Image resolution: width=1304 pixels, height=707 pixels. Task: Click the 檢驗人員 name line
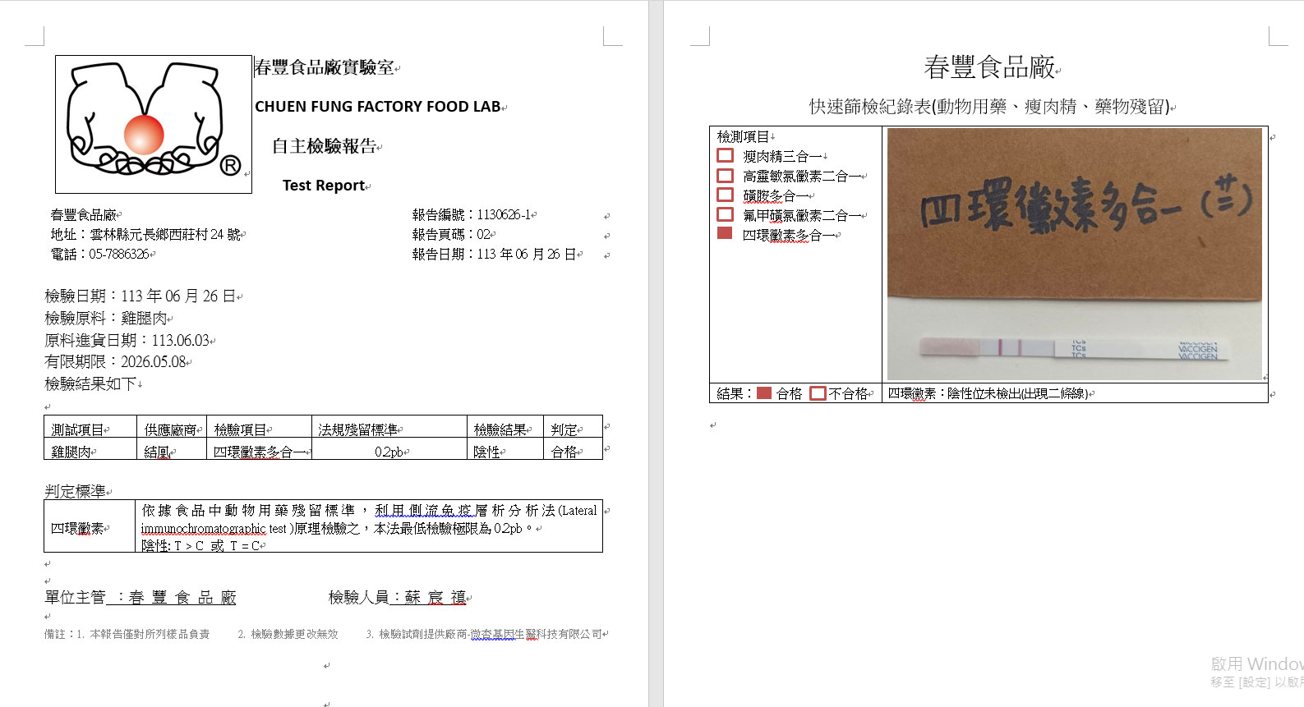(x=398, y=598)
